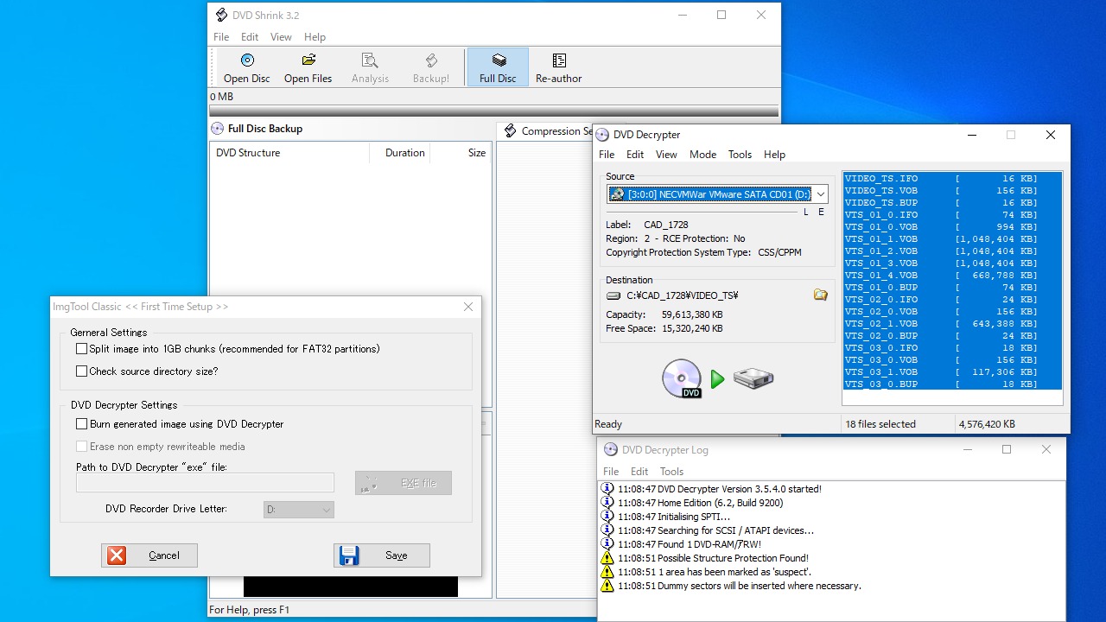Enable Burn generated image using DVD Decrypter
Viewport: 1106px width, 622px height.
point(82,424)
